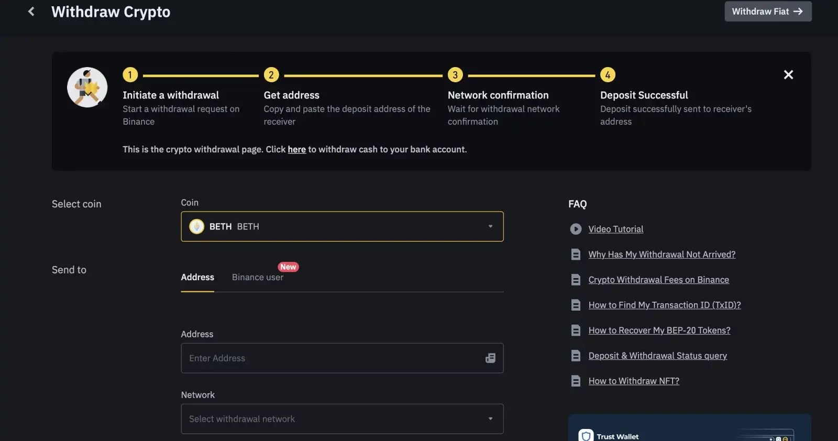Focus the Enter Address input field
The height and width of the screenshot is (441, 838).
pos(342,358)
